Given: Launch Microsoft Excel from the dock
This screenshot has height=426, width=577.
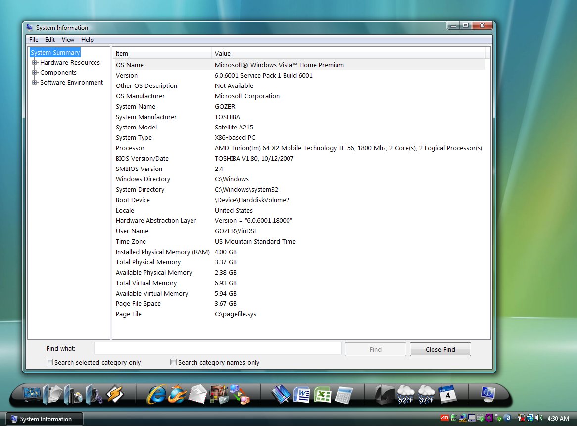Looking at the screenshot, I should pyautogui.click(x=322, y=395).
